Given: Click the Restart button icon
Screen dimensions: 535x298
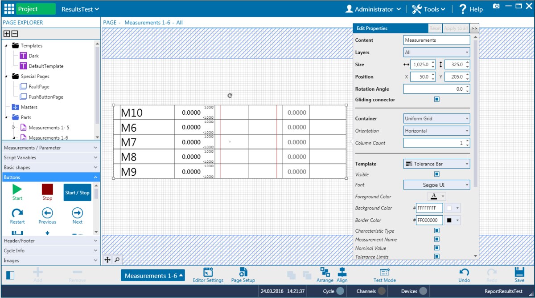Looking at the screenshot, I should 17,213.
